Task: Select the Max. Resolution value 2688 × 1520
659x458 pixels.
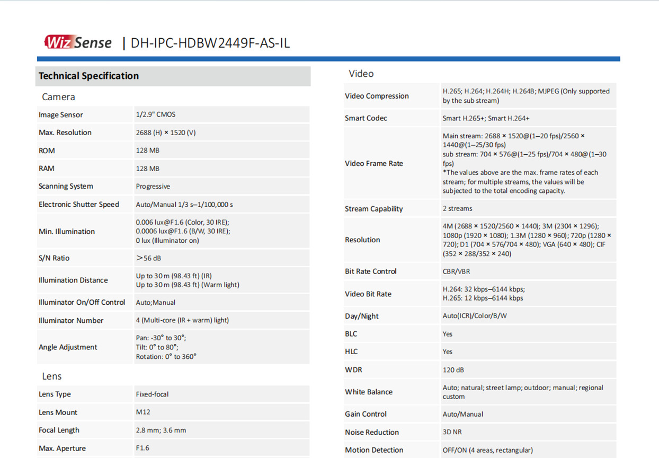Action: [165, 133]
